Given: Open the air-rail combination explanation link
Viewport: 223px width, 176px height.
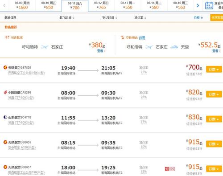Looking at the screenshot, I should tap(142, 38).
